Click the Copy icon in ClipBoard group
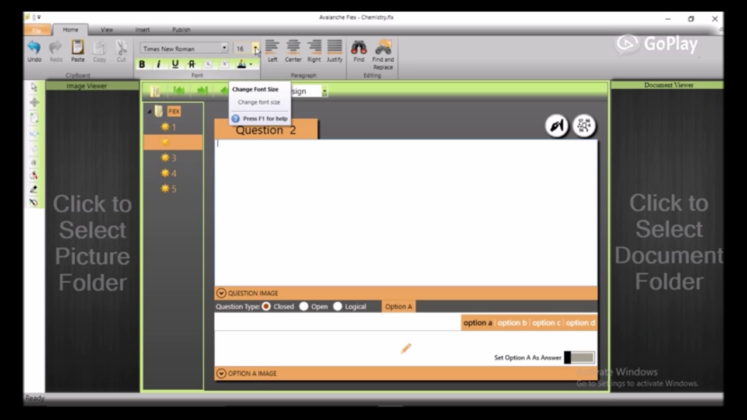 coord(100,47)
